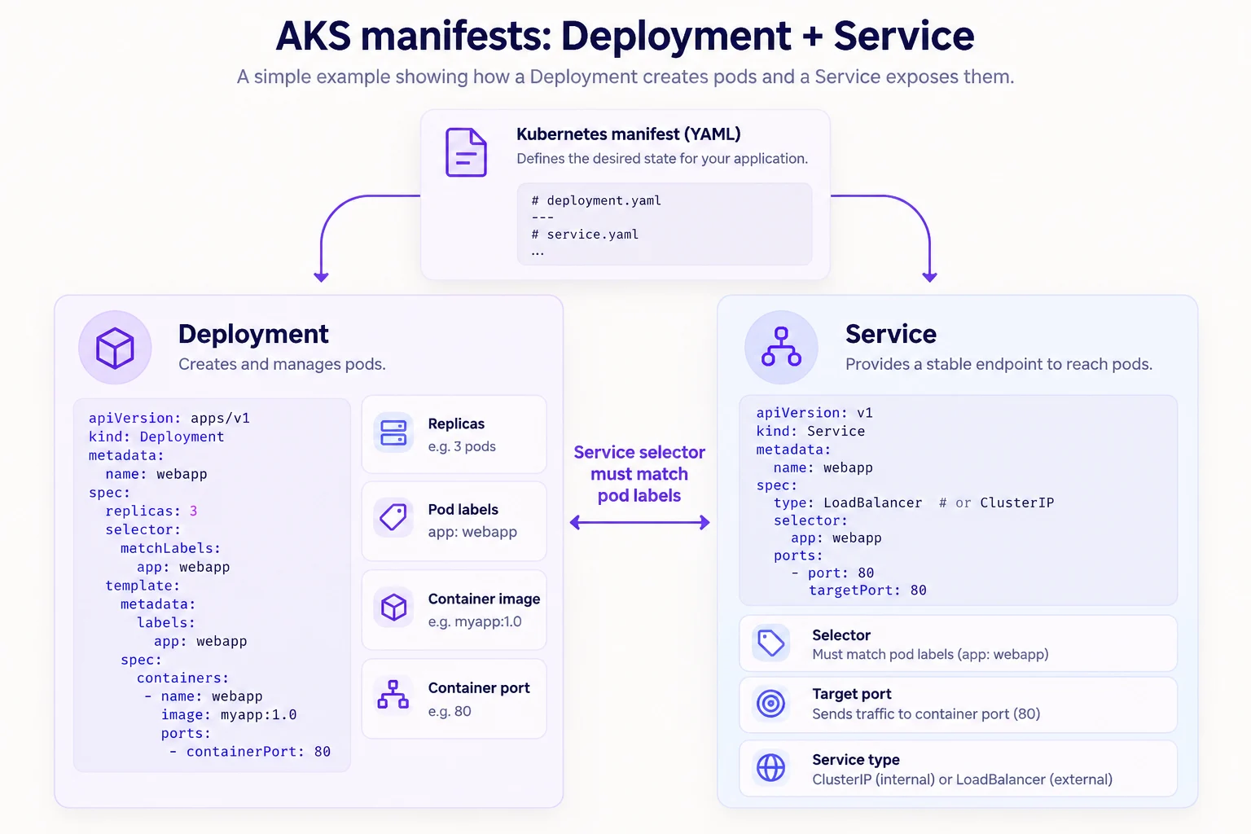This screenshot has width=1251, height=834.
Task: Click the Deployment cube icon
Action: [x=115, y=348]
